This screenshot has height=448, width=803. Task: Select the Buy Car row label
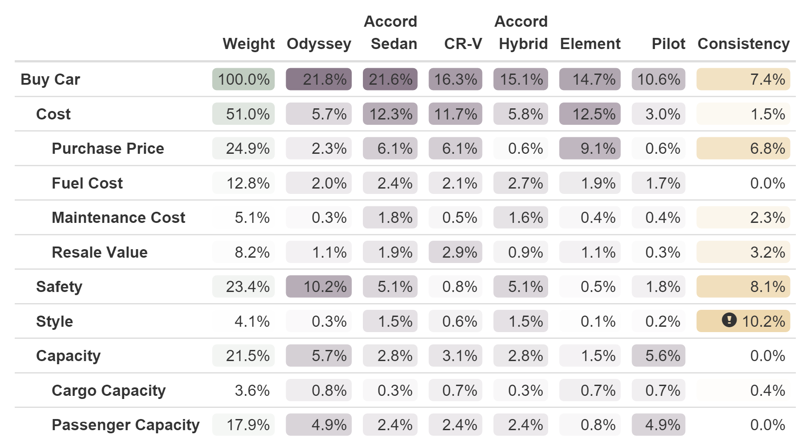click(50, 79)
